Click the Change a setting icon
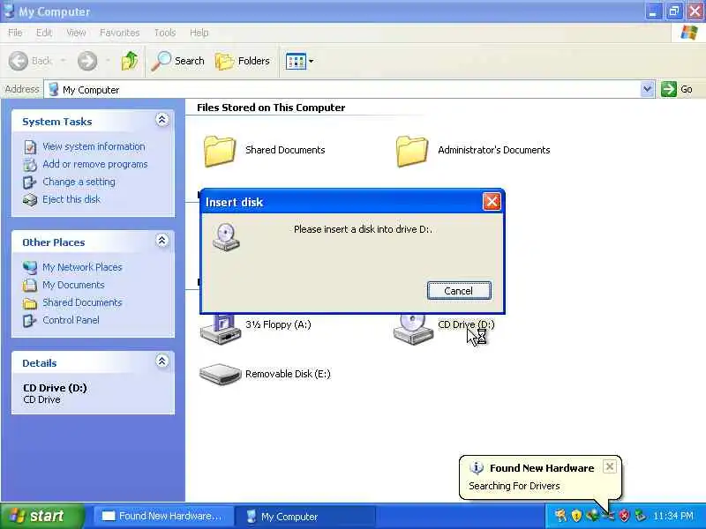Viewport: 706px width, 529px height. [x=30, y=183]
